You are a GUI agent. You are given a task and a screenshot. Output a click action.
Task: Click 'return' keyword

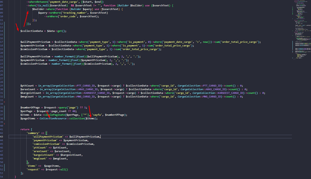click(x=25, y=129)
